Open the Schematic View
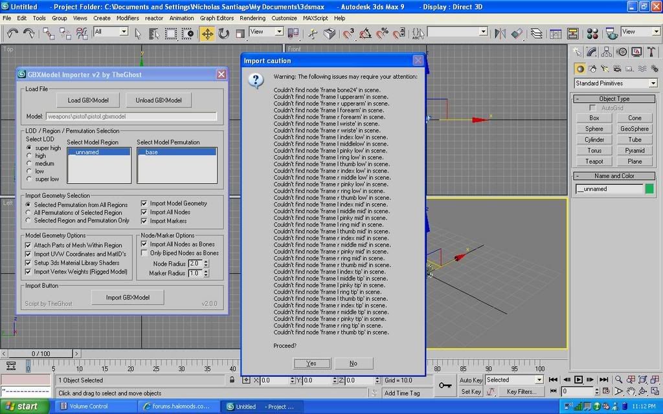This screenshot has width=663, height=414. pos(573,34)
